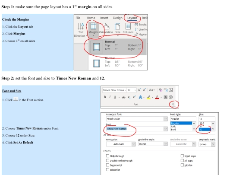Toggle Strikethrough in the Font ribbon
This screenshot has width=233, height=175.
(123, 97)
